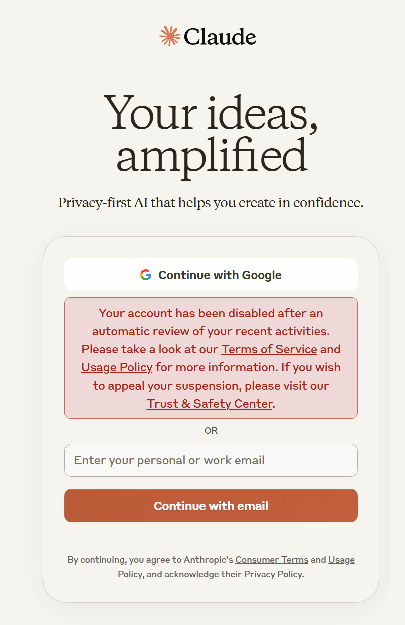Open the Consumer Terms footer link

[271, 560]
